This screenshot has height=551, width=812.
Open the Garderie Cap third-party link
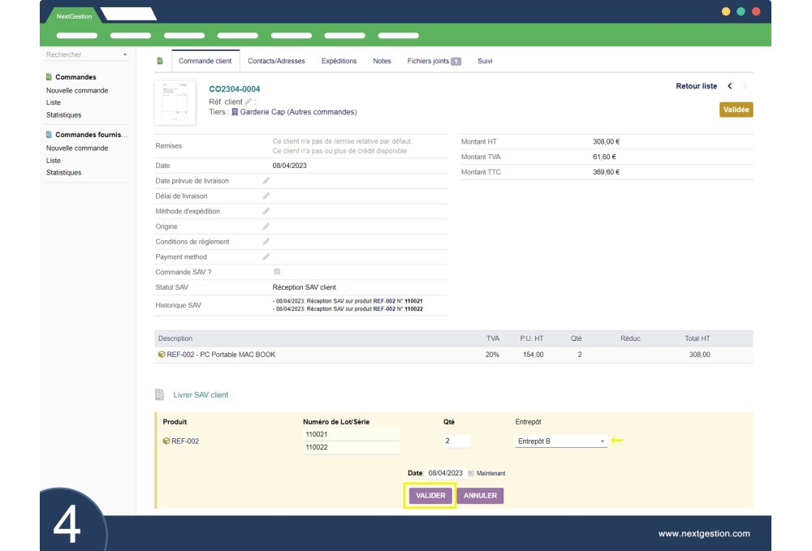[297, 112]
